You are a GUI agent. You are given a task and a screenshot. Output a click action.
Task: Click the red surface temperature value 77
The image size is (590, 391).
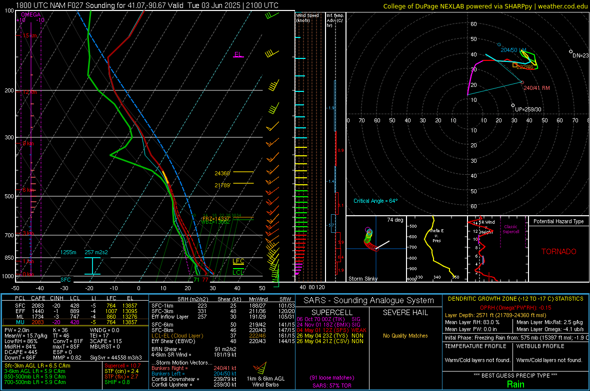pyautogui.click(x=205, y=280)
